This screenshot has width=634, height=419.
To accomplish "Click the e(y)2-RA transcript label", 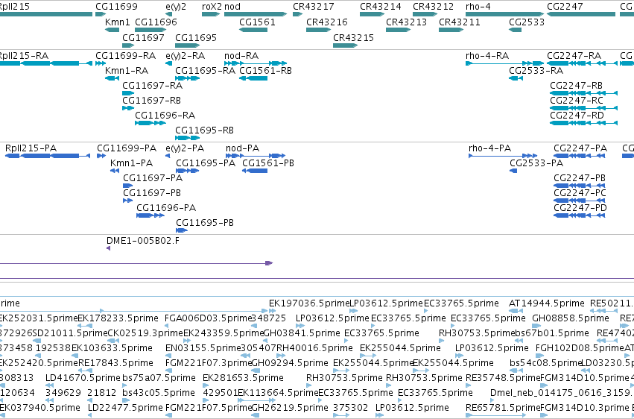I will pos(186,56).
